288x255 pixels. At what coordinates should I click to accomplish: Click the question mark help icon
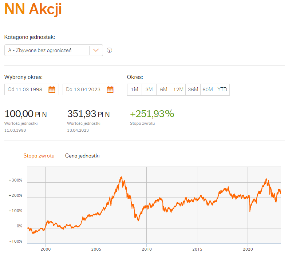coord(109,50)
